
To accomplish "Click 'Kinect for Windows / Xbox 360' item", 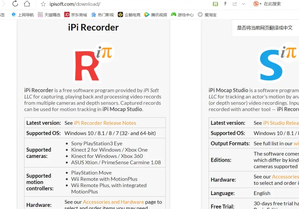I will (107, 156).
